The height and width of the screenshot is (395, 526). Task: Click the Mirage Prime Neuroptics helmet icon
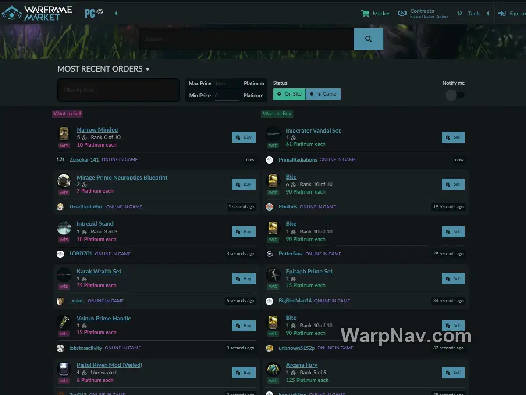point(64,181)
